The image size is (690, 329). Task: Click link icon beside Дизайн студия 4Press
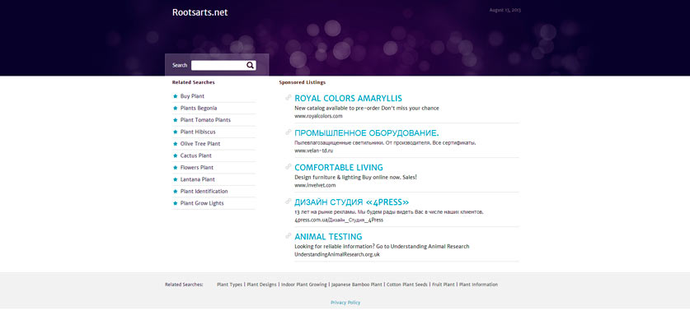click(288, 202)
